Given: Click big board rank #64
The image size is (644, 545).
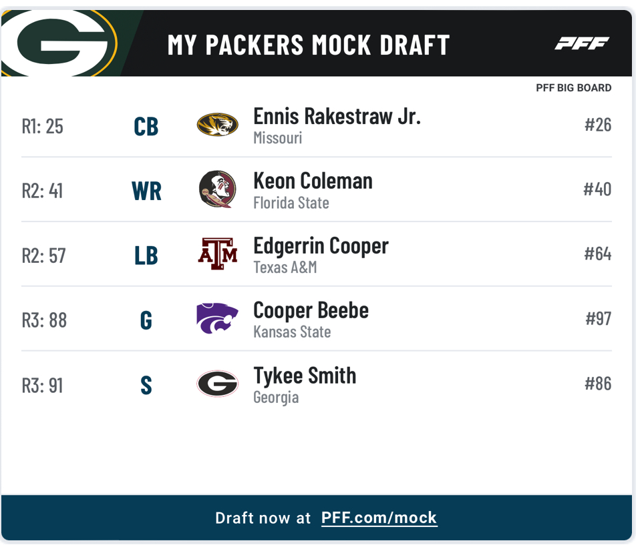Looking at the screenshot, I should [x=598, y=254].
